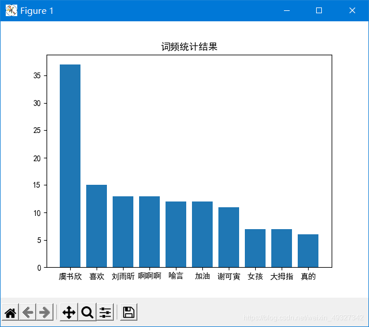Click the x-axis label 啊啊啊

[149, 276]
